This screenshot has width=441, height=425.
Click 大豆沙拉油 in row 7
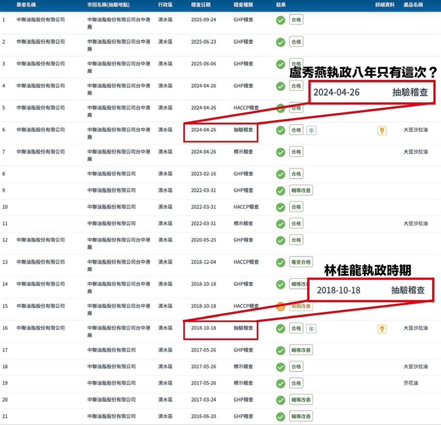pos(416,152)
